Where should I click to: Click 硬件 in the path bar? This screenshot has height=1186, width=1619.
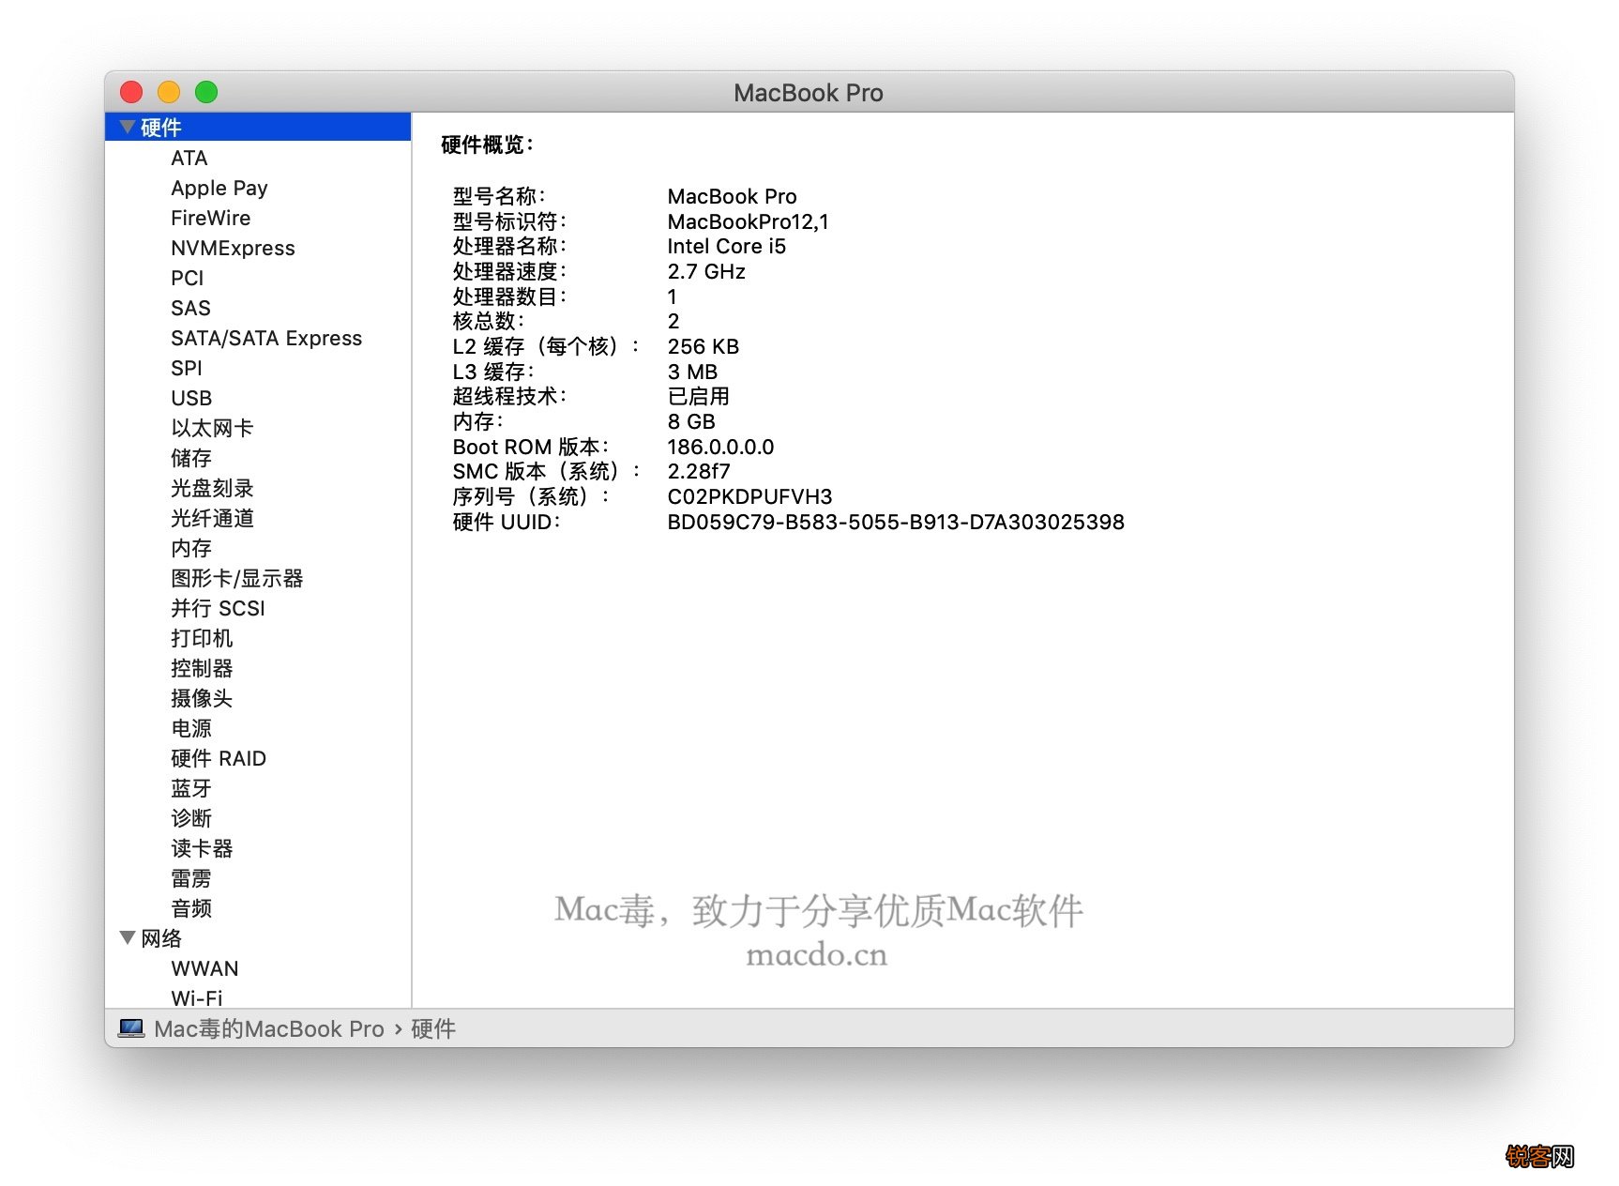coord(433,1029)
